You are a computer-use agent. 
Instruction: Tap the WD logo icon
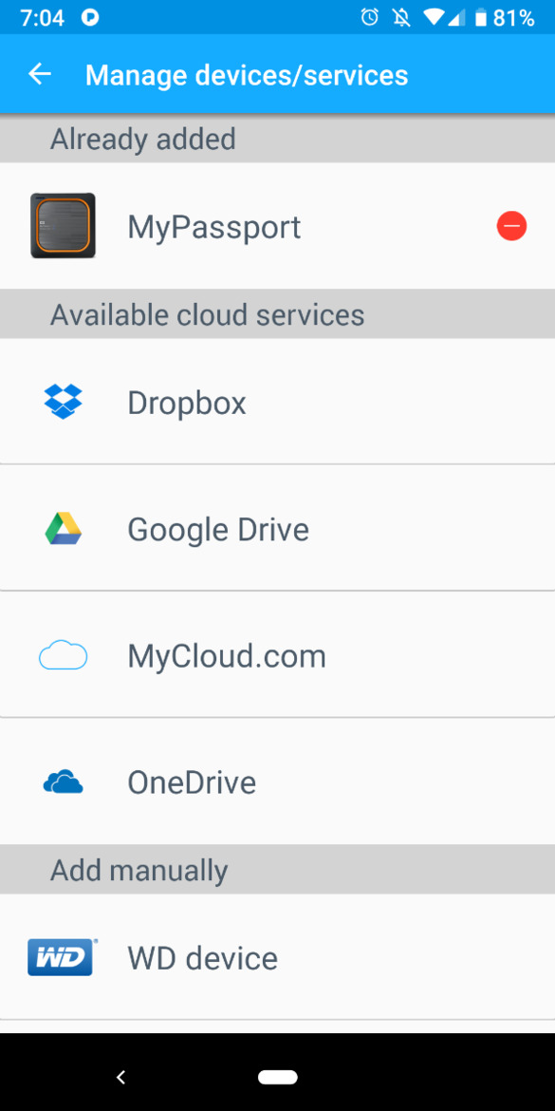[63, 957]
